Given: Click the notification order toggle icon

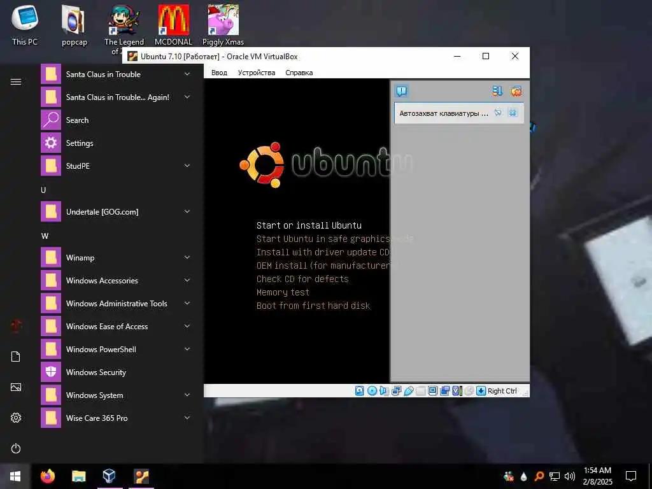Looking at the screenshot, I should (x=497, y=91).
